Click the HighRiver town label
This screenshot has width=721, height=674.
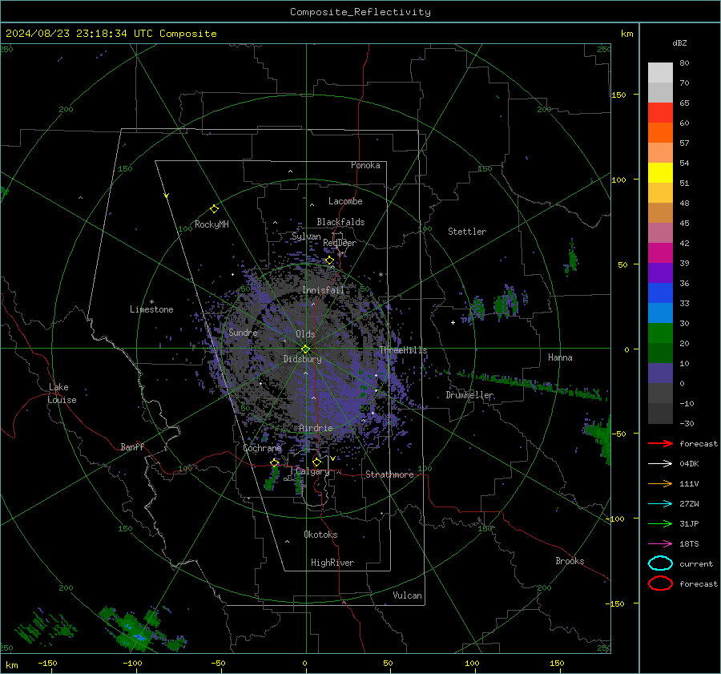332,563
